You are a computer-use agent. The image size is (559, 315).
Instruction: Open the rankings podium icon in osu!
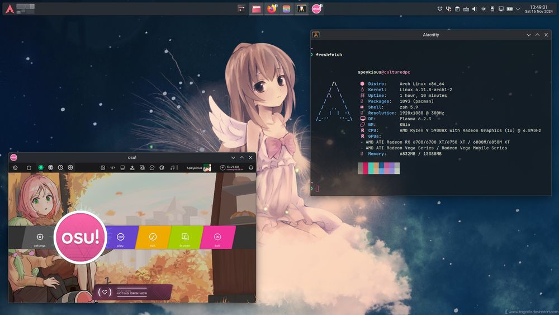tap(132, 167)
